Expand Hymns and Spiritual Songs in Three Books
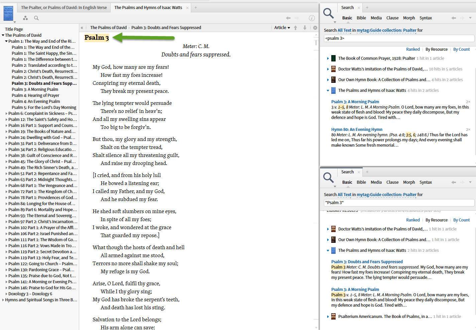This screenshot has width=476, height=330. (3, 300)
